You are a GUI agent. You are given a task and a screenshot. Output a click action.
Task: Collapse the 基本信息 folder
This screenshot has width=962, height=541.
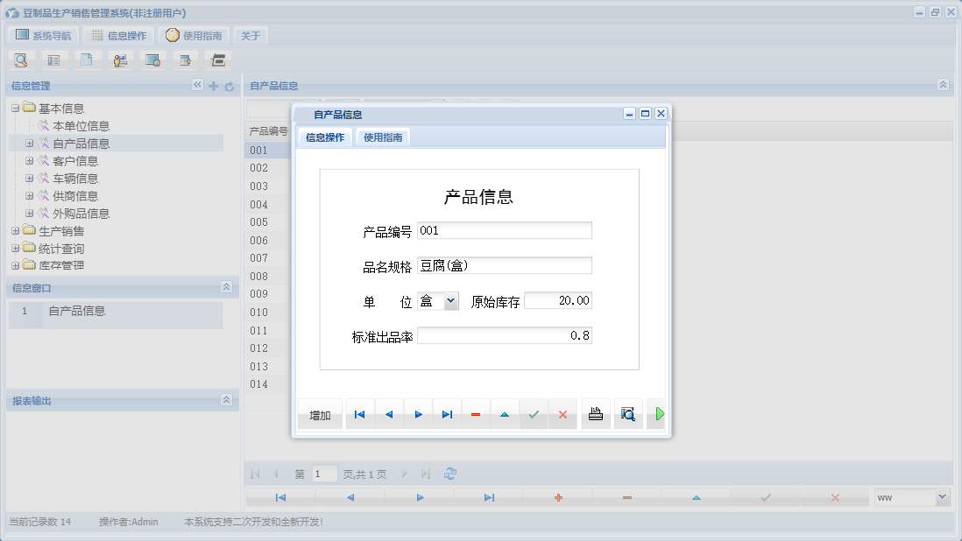(14, 108)
